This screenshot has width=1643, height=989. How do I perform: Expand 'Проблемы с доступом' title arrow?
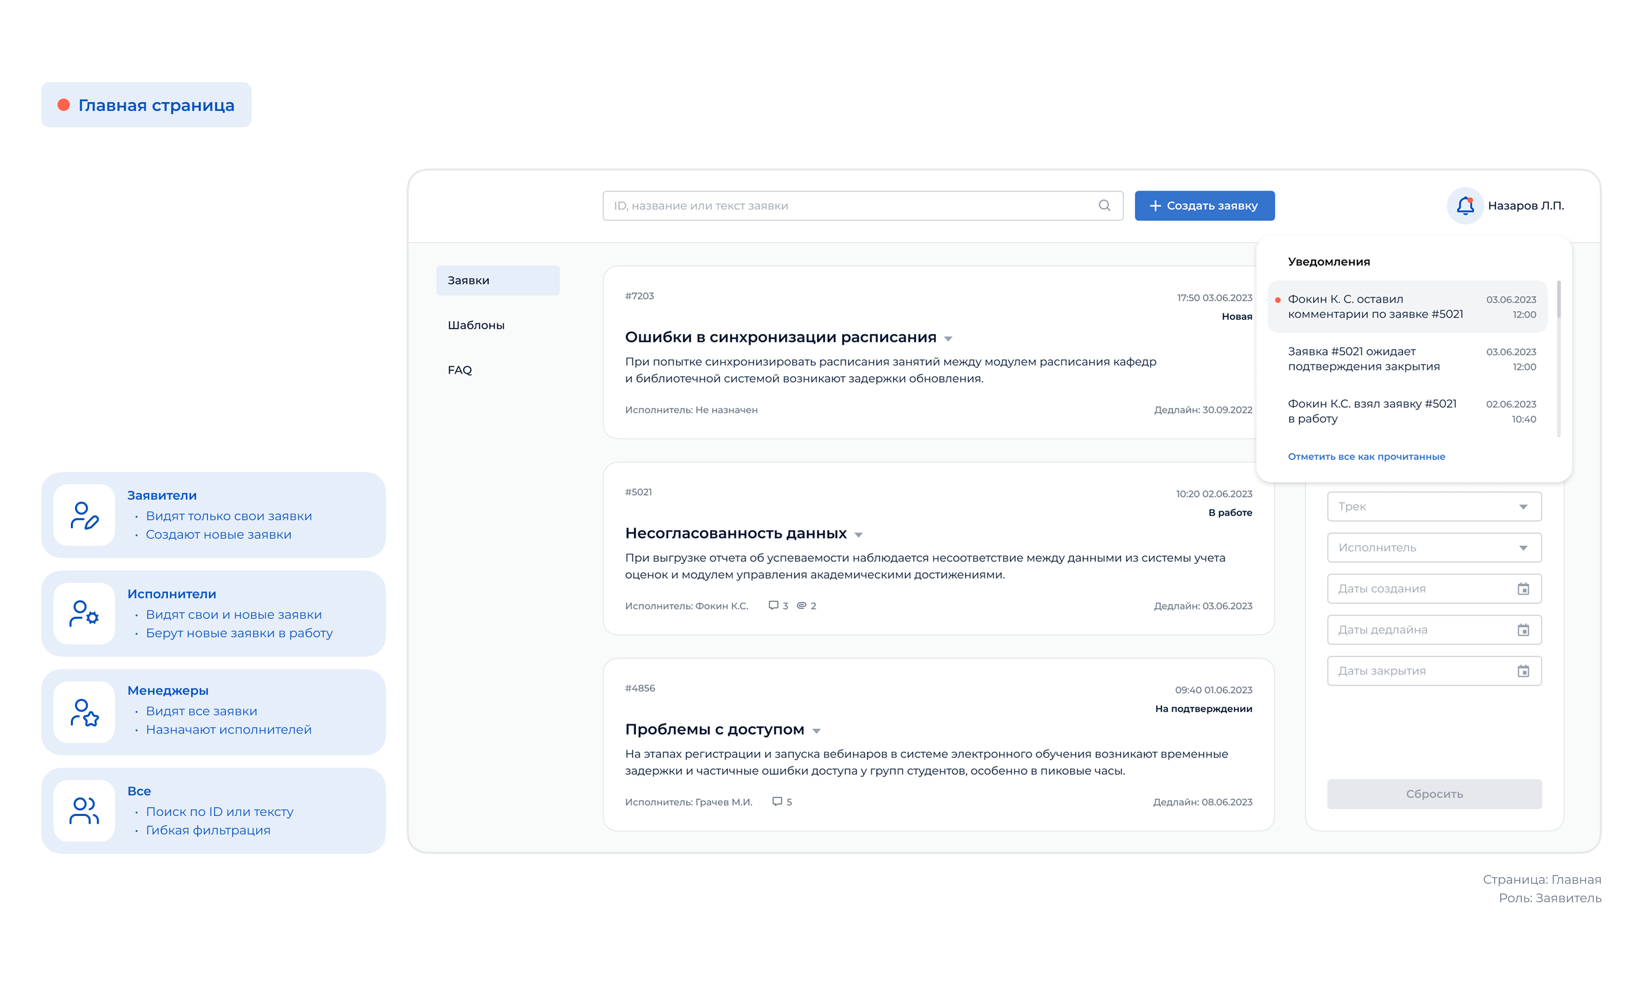pyautogui.click(x=816, y=731)
